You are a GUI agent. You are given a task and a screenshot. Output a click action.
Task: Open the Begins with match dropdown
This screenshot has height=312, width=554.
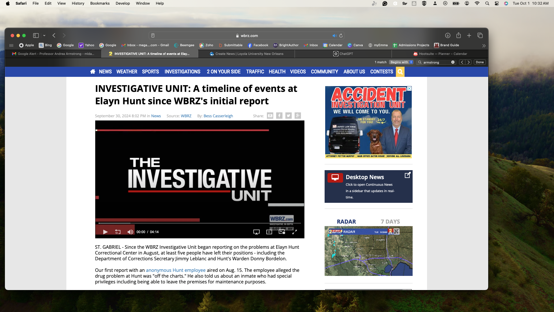tap(401, 62)
